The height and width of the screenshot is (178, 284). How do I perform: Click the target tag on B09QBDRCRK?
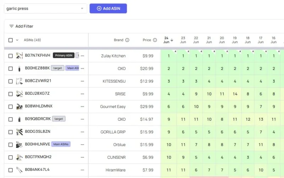[x=59, y=119]
